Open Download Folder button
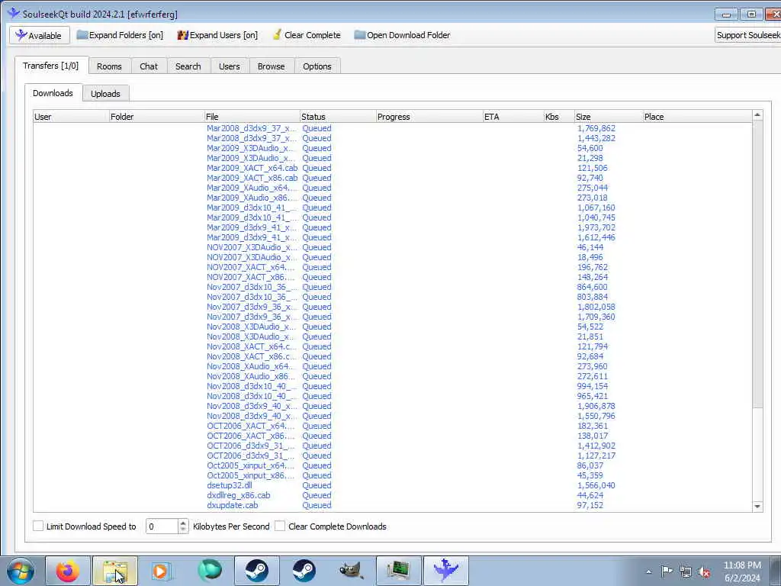Image resolution: width=781 pixels, height=586 pixels. click(402, 35)
